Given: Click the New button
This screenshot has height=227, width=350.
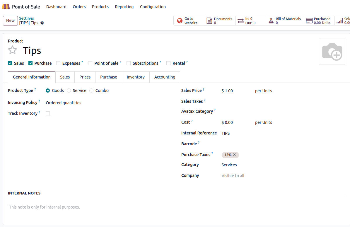Looking at the screenshot, I should point(10,21).
